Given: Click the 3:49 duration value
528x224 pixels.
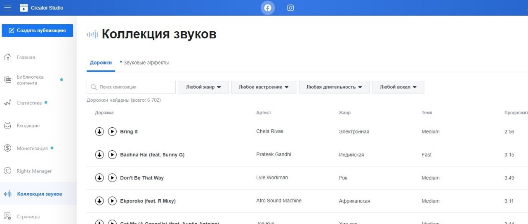Looking at the screenshot, I should tap(509, 178).
